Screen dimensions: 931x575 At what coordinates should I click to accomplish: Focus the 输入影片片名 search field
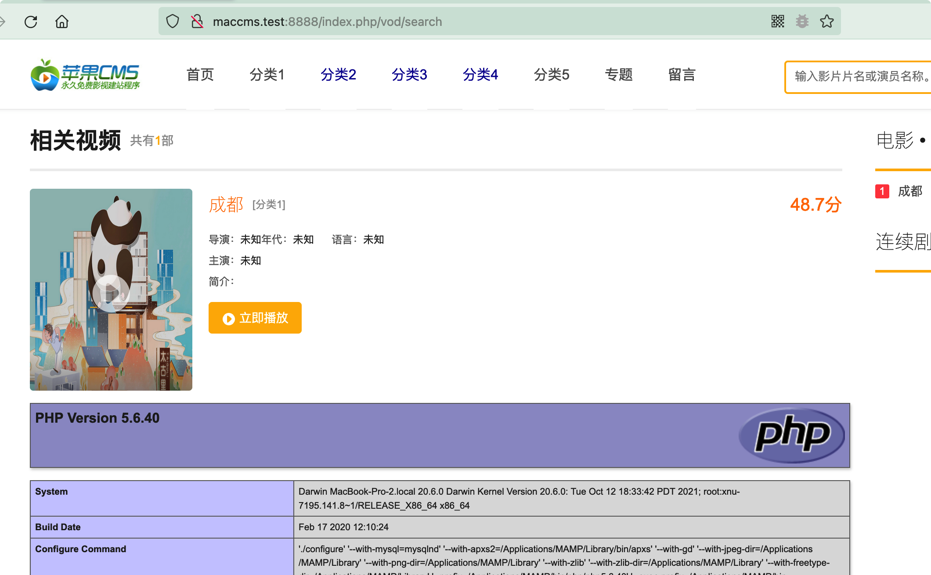click(x=858, y=77)
